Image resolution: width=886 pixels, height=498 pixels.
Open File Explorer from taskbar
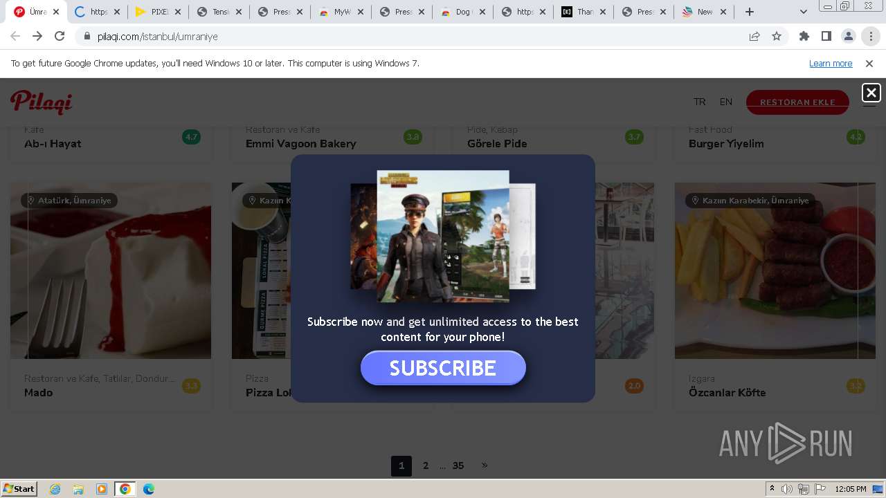pos(78,489)
